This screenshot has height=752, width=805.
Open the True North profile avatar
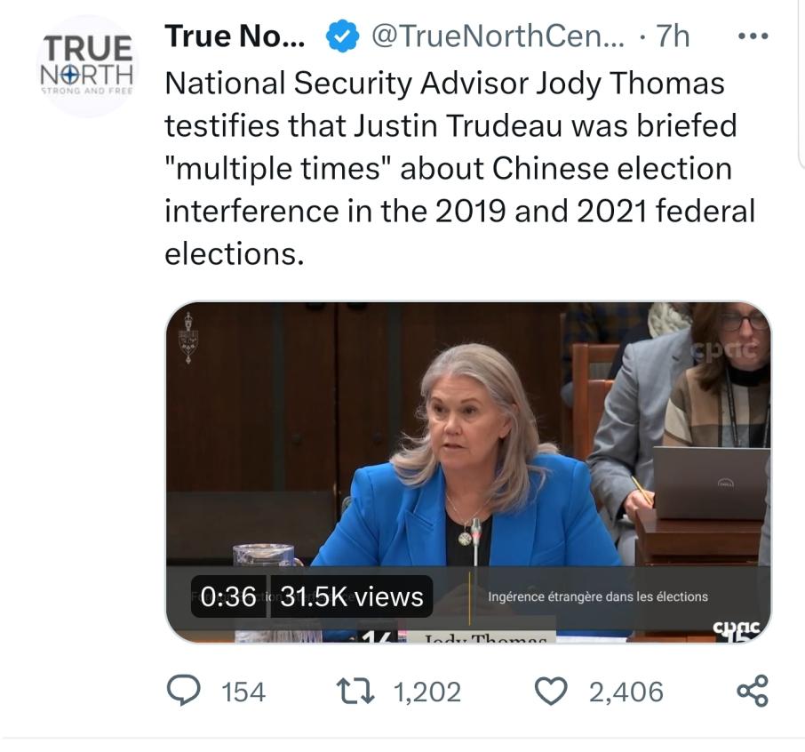click(x=87, y=66)
